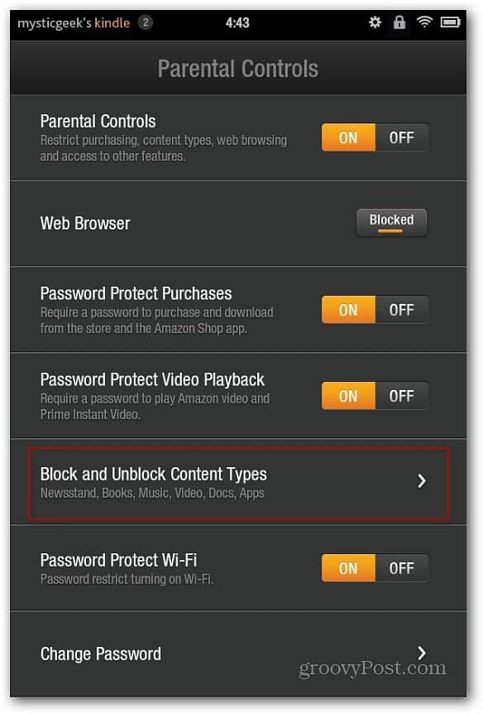The width and height of the screenshot is (483, 714).
Task: Switch Password Protect Wi-Fi to OFF
Action: 402,568
